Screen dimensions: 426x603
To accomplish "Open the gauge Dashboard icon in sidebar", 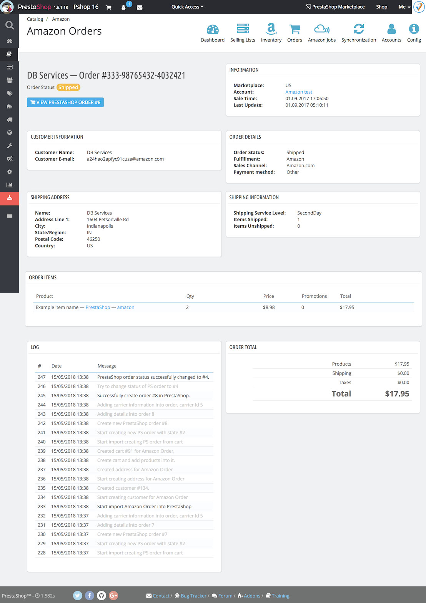I will [x=10, y=41].
